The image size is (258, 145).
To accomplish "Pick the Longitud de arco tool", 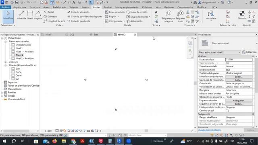I will pyautogui.click(x=54, y=21).
